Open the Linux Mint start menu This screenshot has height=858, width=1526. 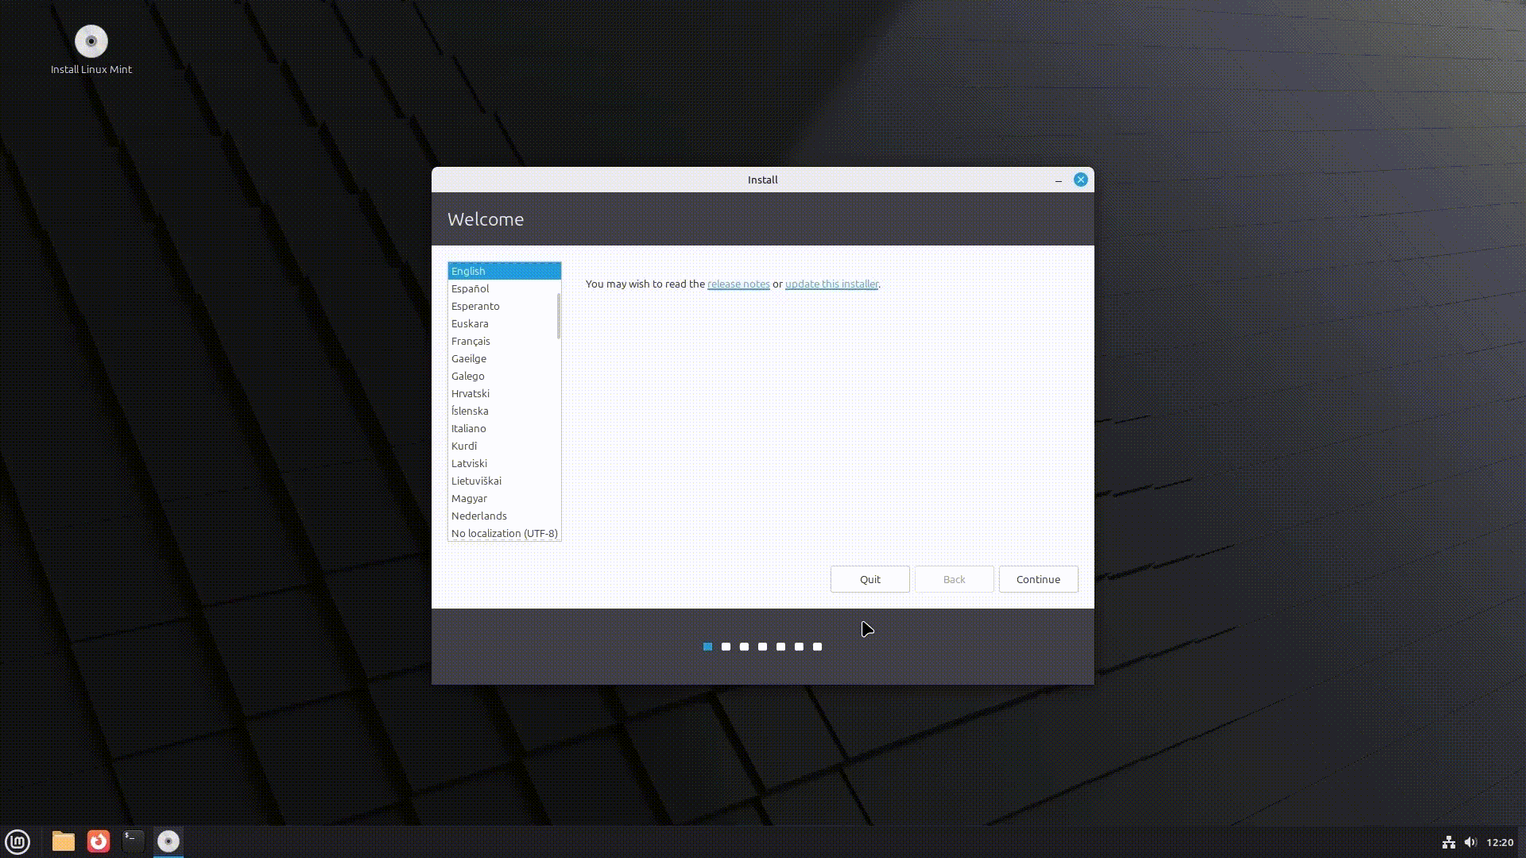coord(17,841)
